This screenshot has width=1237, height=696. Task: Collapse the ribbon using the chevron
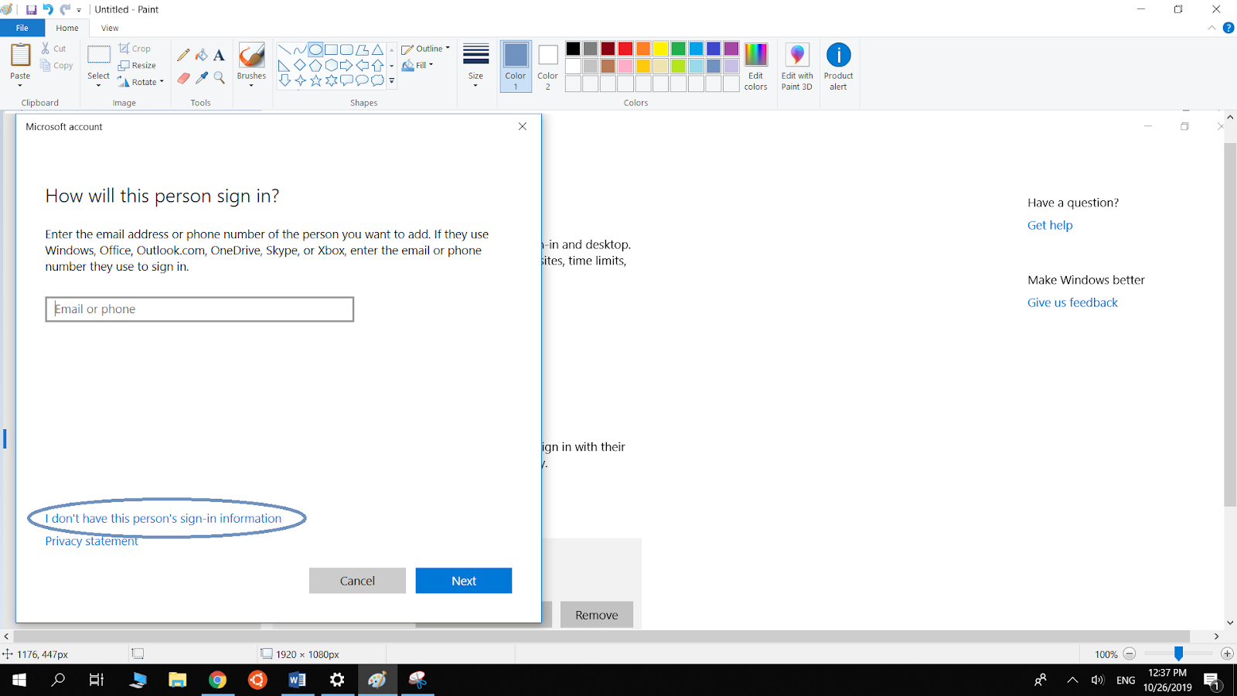(1211, 28)
